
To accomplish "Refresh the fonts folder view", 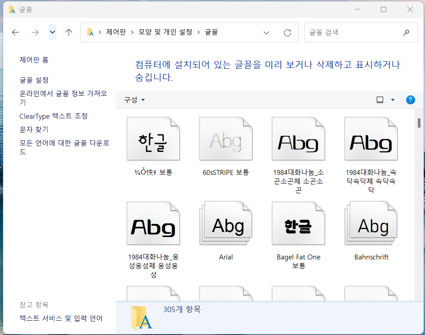I will point(288,33).
